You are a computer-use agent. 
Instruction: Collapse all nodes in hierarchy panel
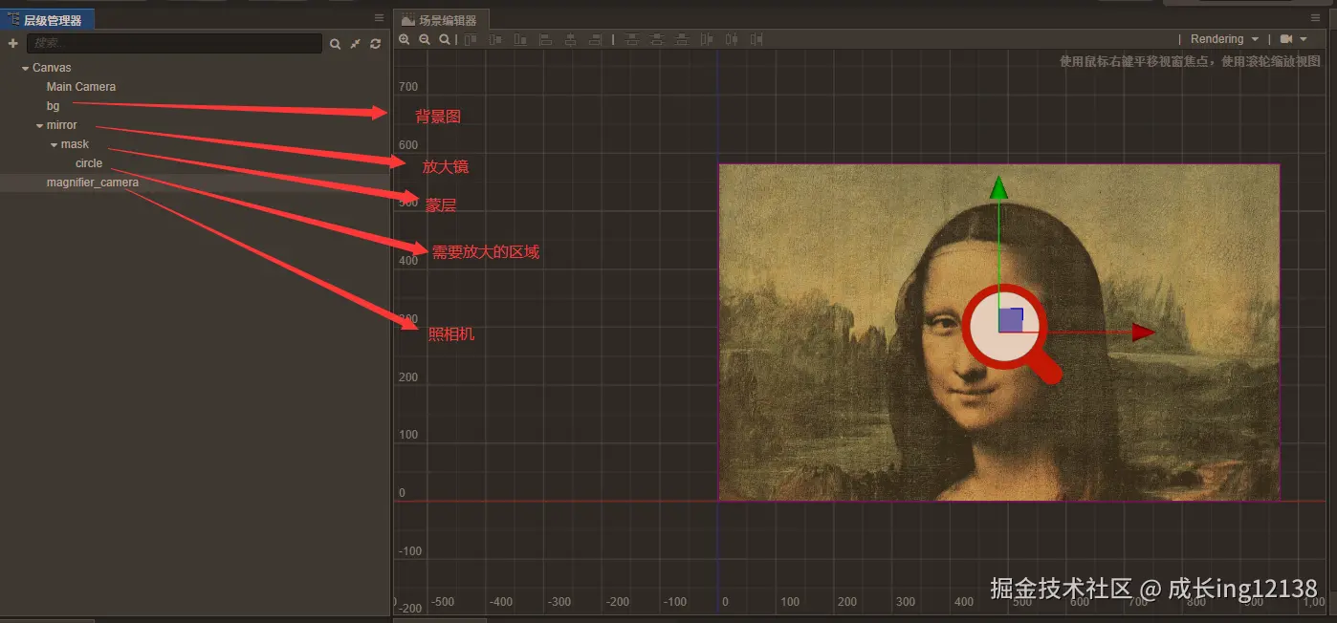[355, 44]
